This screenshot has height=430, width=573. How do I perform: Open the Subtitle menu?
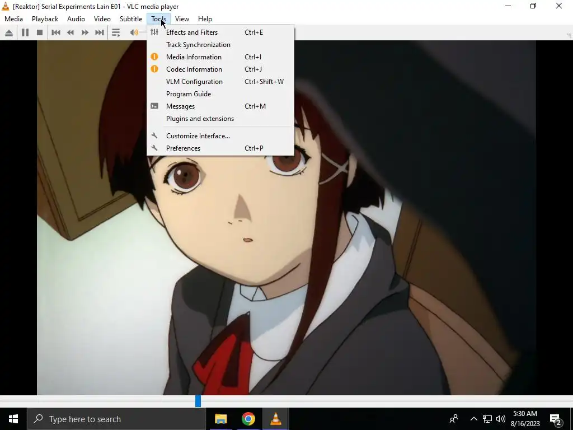coord(131,19)
